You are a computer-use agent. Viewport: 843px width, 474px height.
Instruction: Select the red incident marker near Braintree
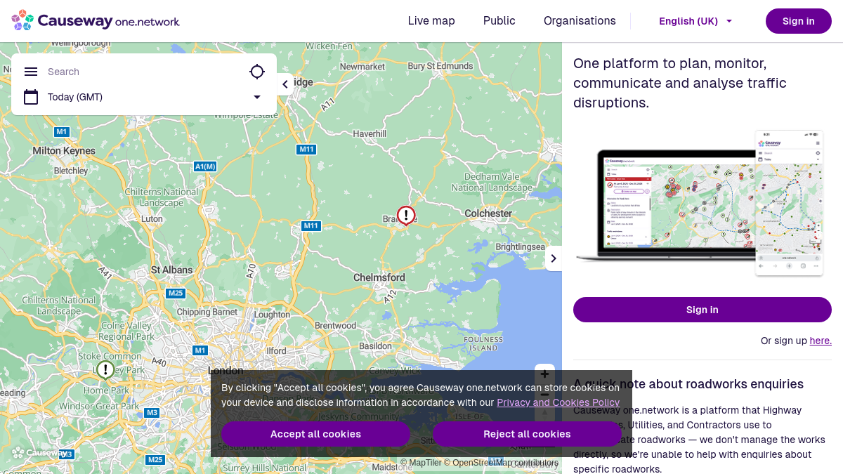pos(406,215)
